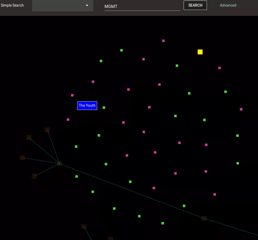This screenshot has width=258, height=240.
Task: Click the brown node with a short downward edge
Action: tap(84, 226)
